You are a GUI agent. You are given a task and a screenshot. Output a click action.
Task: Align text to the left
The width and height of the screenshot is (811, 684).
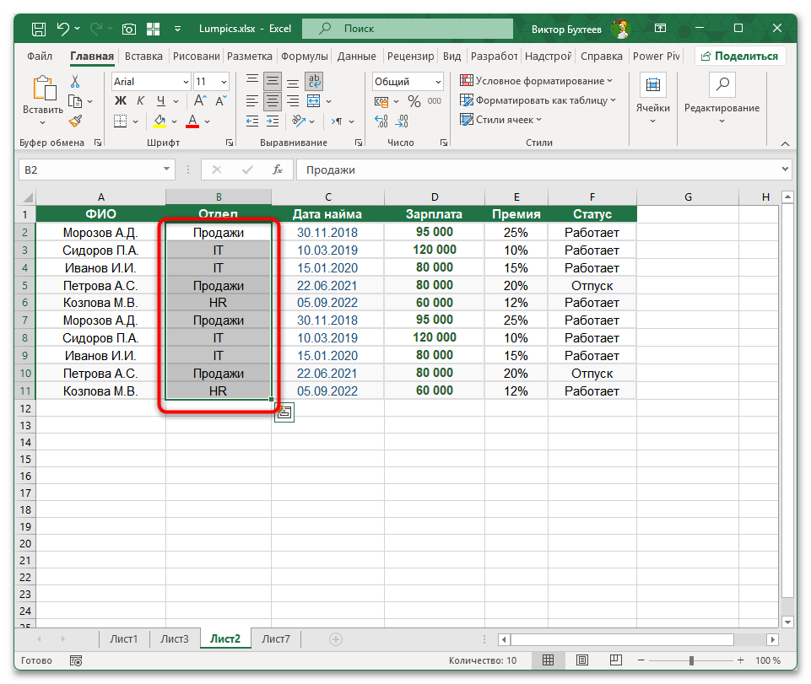(x=251, y=101)
